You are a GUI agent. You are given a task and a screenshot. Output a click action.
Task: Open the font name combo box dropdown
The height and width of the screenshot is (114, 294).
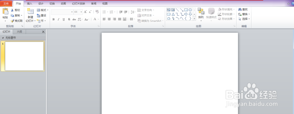[72, 12]
